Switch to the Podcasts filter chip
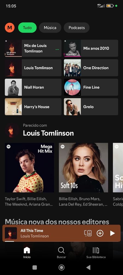Screen dimensions: 123x275 click(x=77, y=28)
